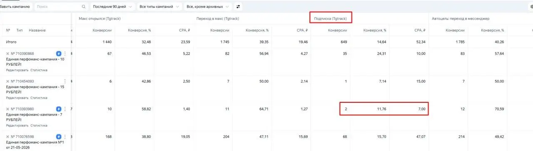Click Статистика under campaign № 710454093
This screenshot has width=533, height=151.
[39, 98]
